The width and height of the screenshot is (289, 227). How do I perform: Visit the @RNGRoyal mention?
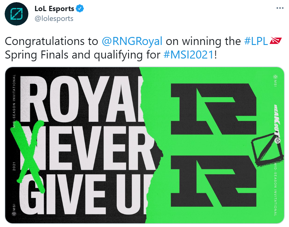point(132,42)
